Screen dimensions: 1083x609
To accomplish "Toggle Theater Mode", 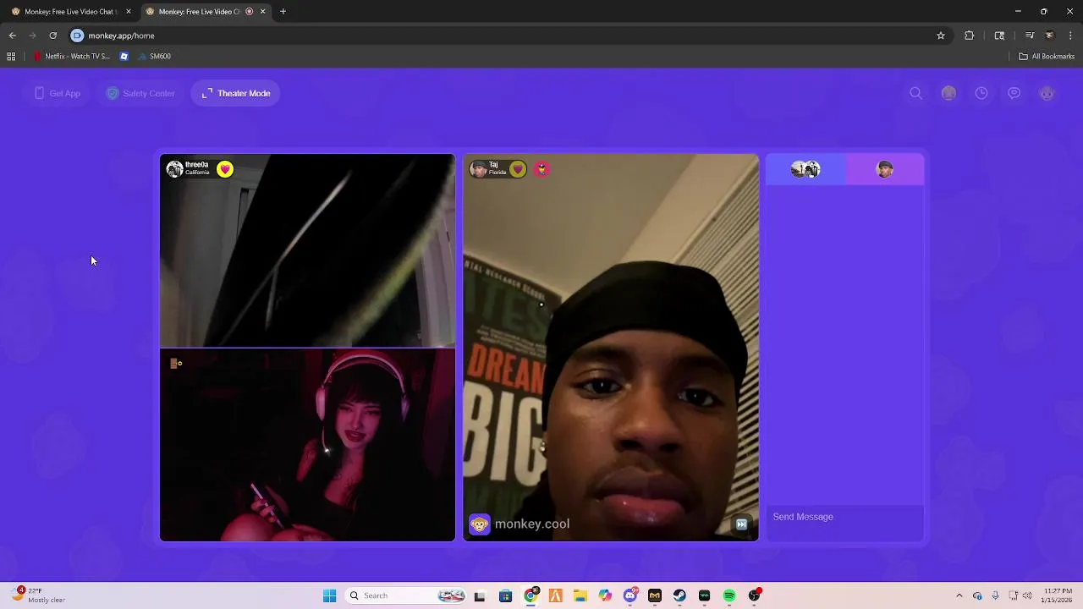I will pyautogui.click(x=236, y=93).
